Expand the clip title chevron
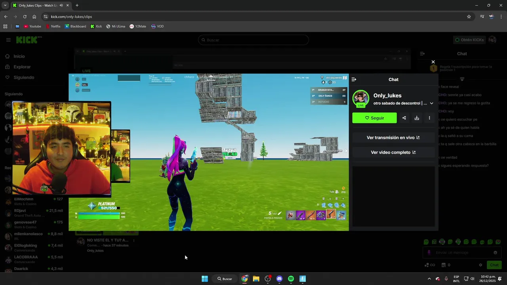 [x=431, y=103]
